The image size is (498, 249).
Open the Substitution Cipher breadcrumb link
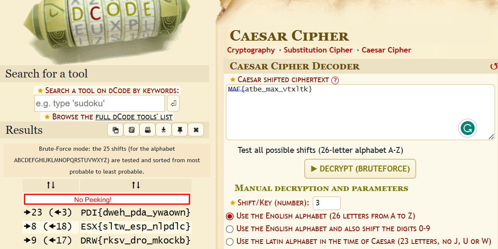click(x=318, y=50)
